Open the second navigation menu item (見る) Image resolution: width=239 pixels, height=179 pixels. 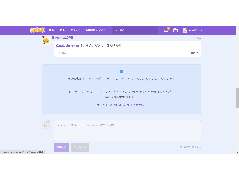(x=62, y=30)
